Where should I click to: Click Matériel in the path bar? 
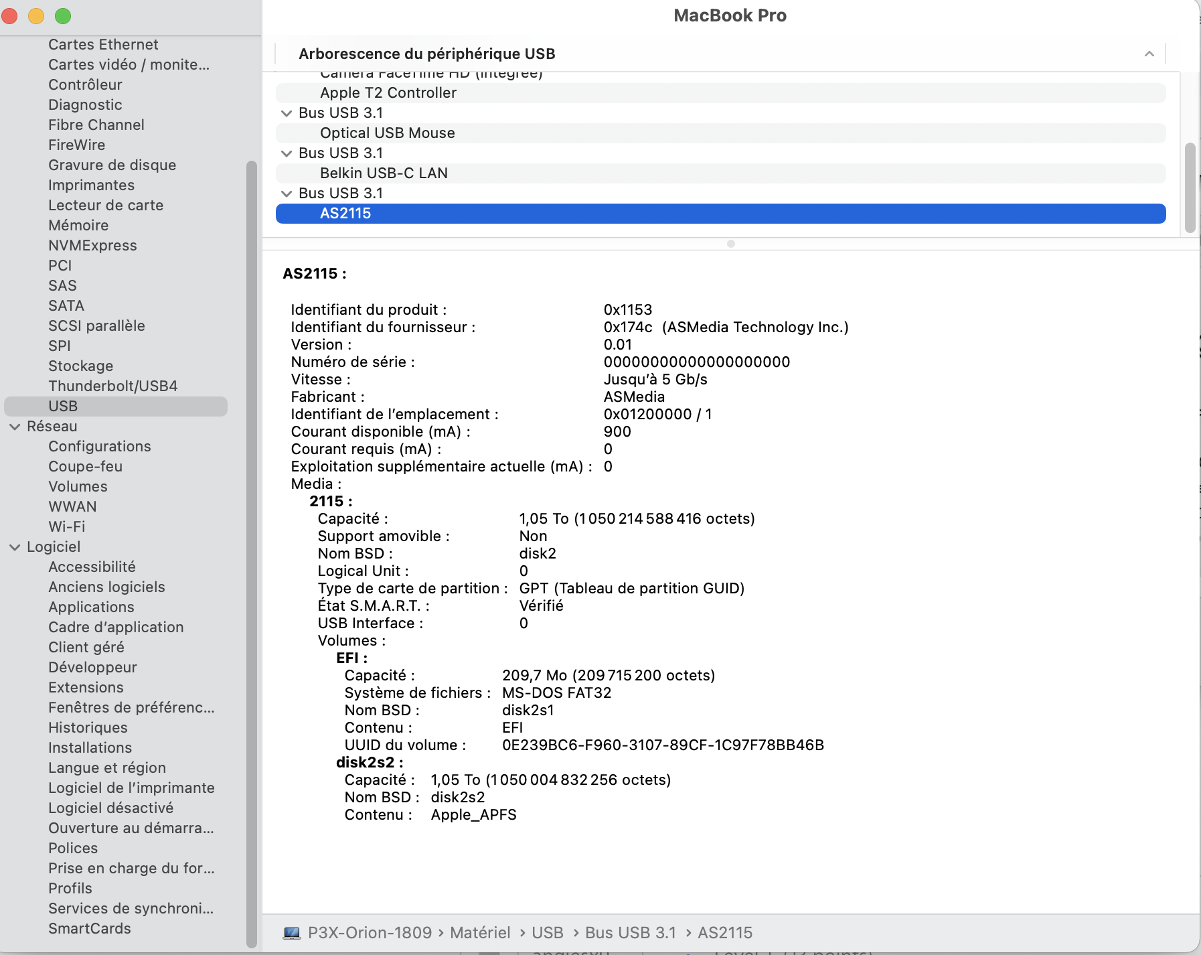[x=480, y=933]
